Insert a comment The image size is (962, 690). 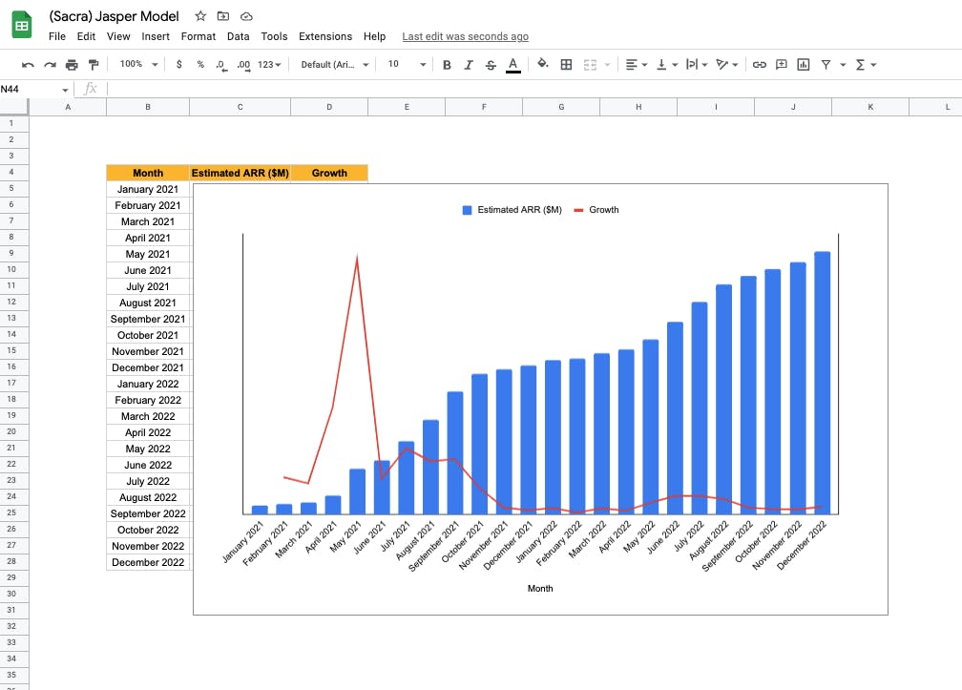(781, 64)
